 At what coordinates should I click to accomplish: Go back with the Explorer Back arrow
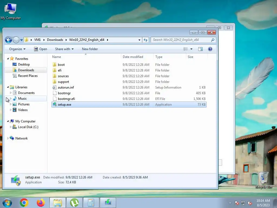[x=8, y=40]
